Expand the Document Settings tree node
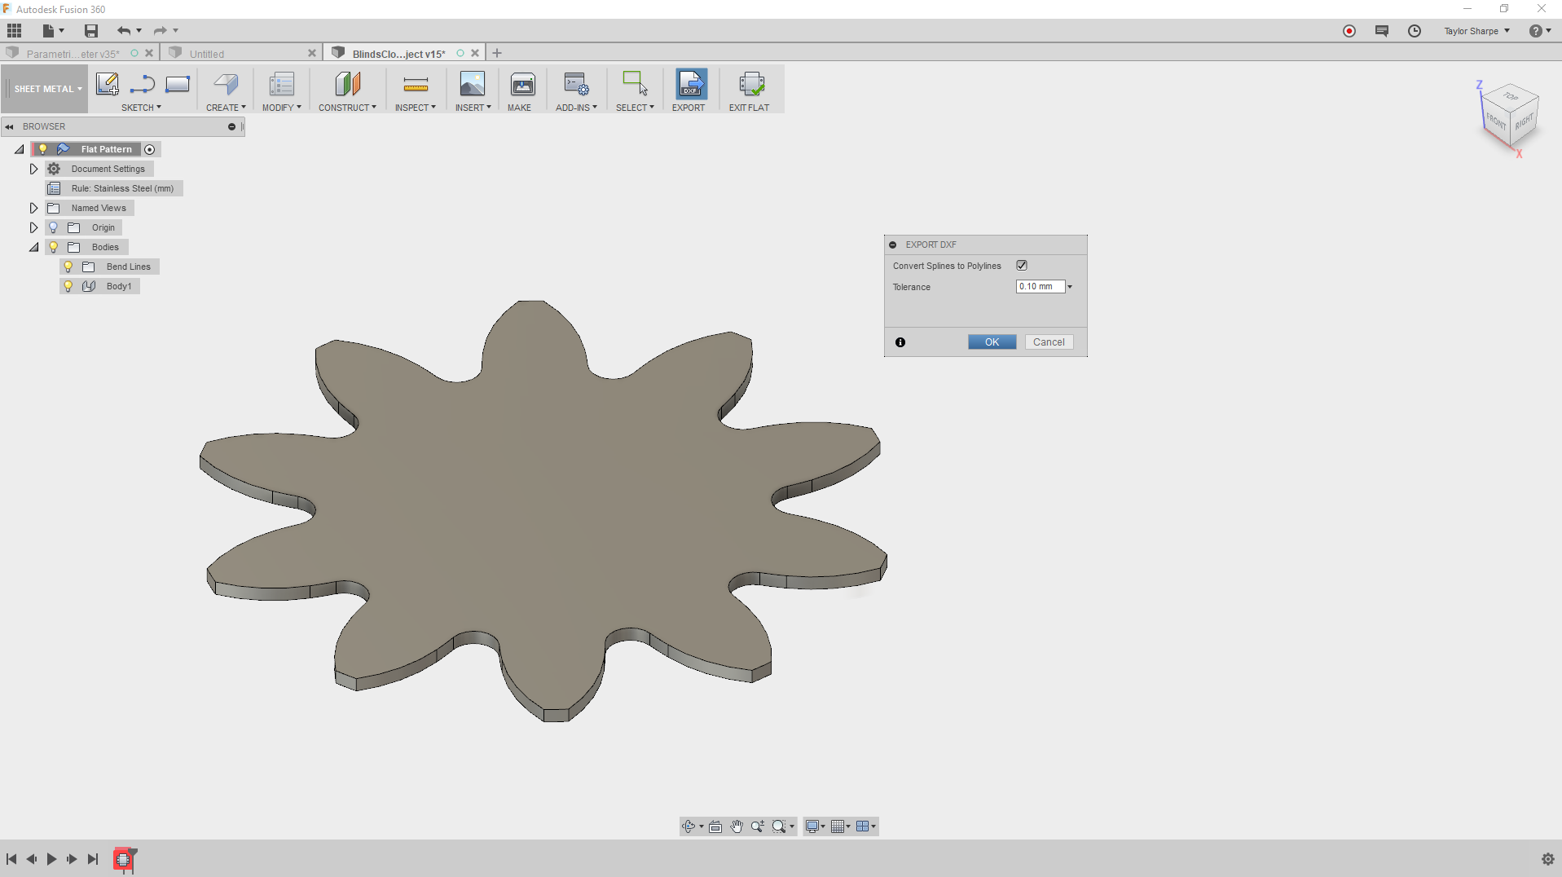Screen dimensions: 1562x877 34,169
